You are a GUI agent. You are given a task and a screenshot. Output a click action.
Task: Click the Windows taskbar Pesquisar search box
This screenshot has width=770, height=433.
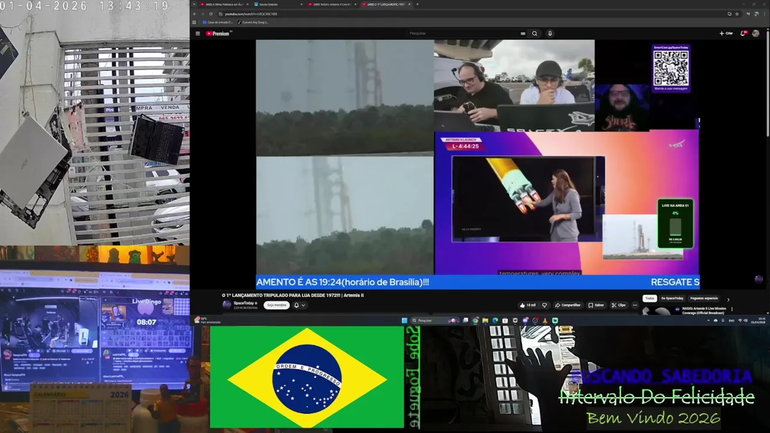coord(435,321)
